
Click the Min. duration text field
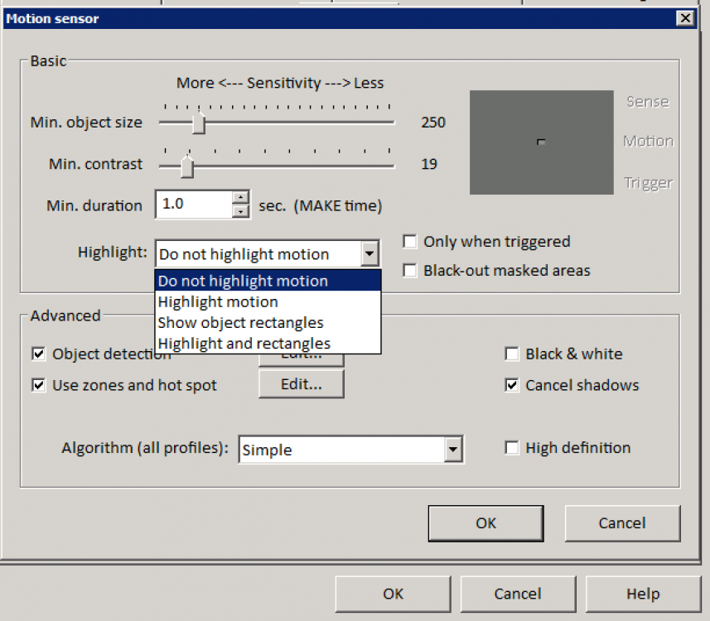coord(194,205)
